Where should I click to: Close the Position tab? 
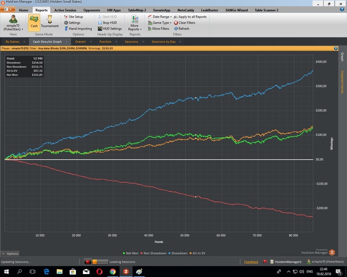coord(116,42)
